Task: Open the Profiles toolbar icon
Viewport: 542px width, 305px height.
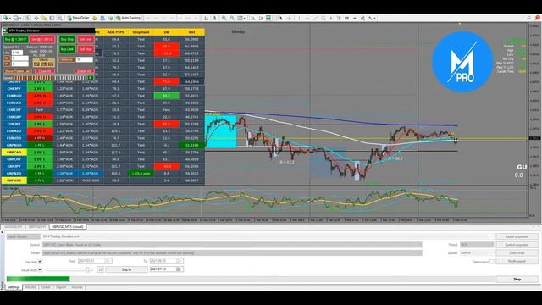Action: point(16,18)
